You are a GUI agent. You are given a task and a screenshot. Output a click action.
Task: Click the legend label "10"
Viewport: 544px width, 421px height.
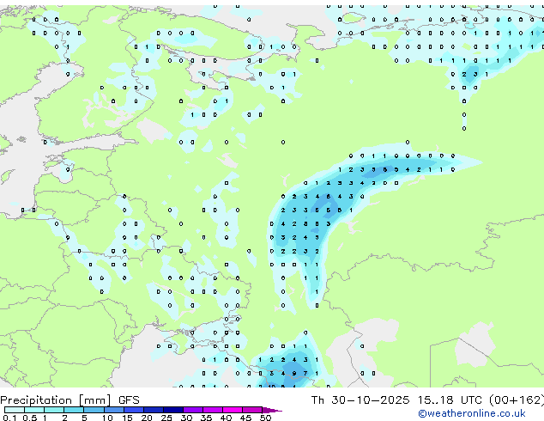coord(107,418)
